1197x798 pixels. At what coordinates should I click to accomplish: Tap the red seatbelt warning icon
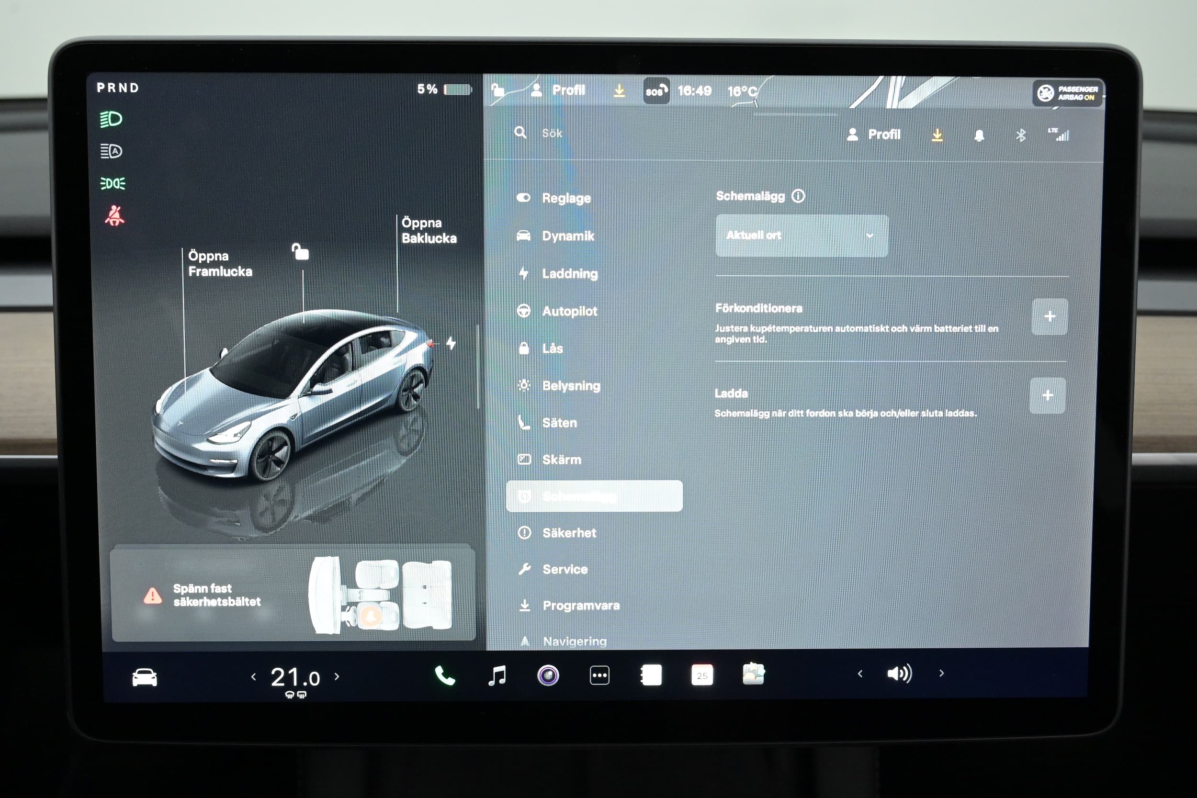[114, 215]
